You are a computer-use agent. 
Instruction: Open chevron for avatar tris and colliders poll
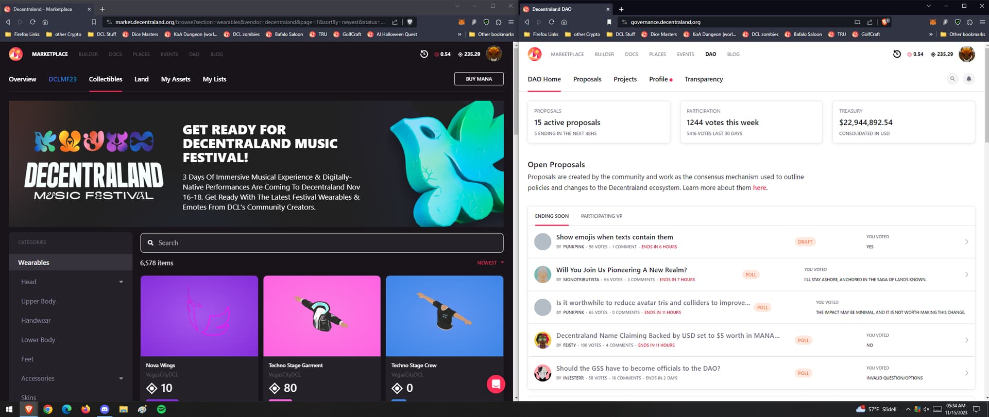966,307
